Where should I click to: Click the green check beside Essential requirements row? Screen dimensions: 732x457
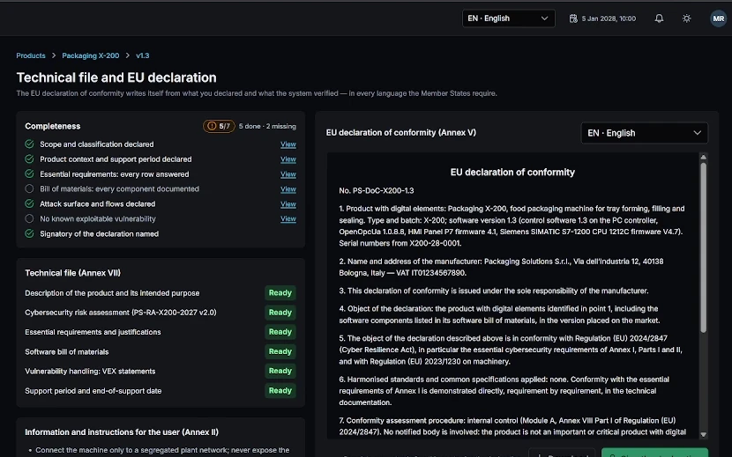pyautogui.click(x=29, y=174)
